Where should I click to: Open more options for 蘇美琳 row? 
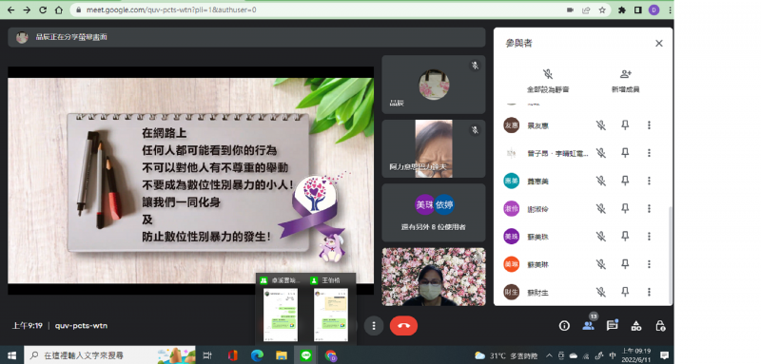(x=649, y=264)
